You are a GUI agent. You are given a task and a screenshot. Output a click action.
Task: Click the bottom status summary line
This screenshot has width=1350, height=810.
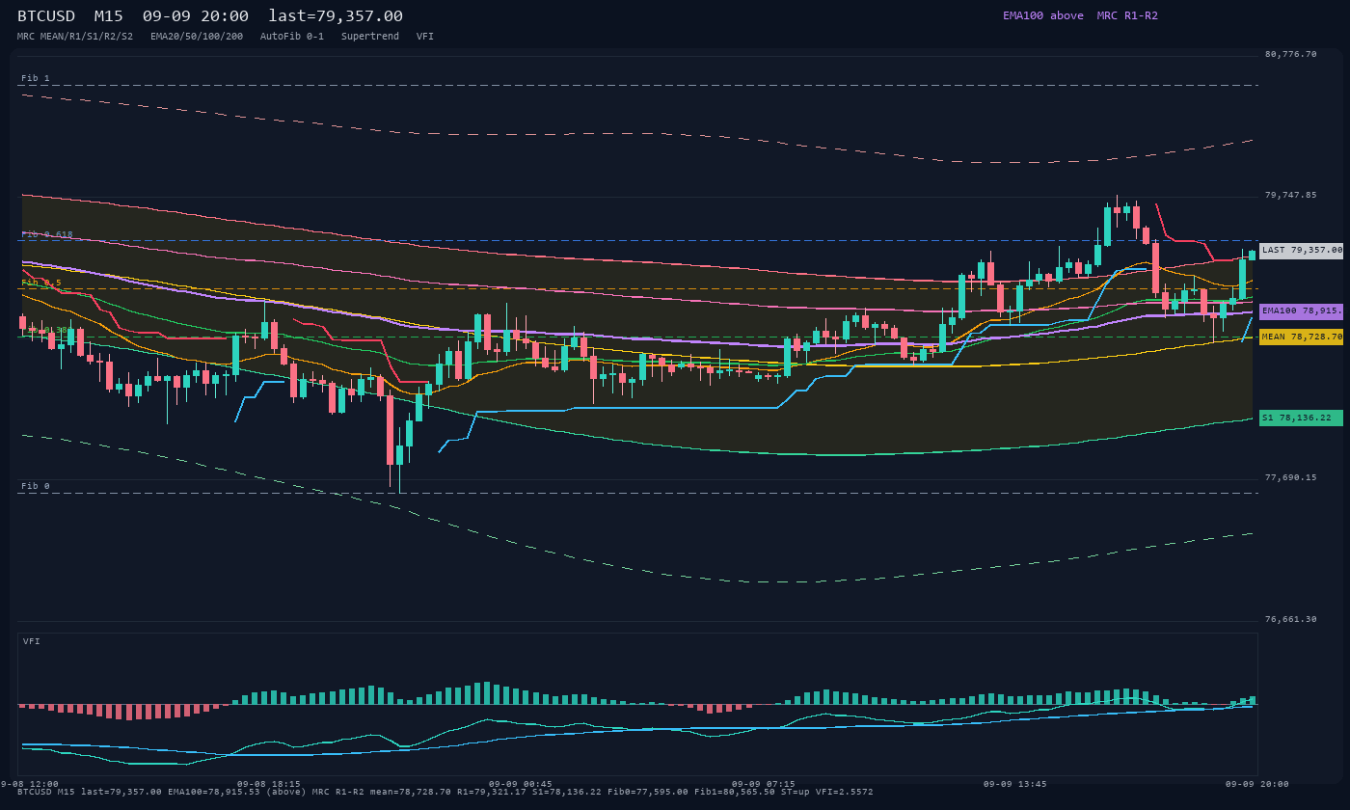click(x=445, y=792)
